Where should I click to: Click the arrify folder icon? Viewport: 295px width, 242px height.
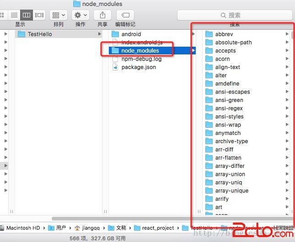[x=209, y=199]
